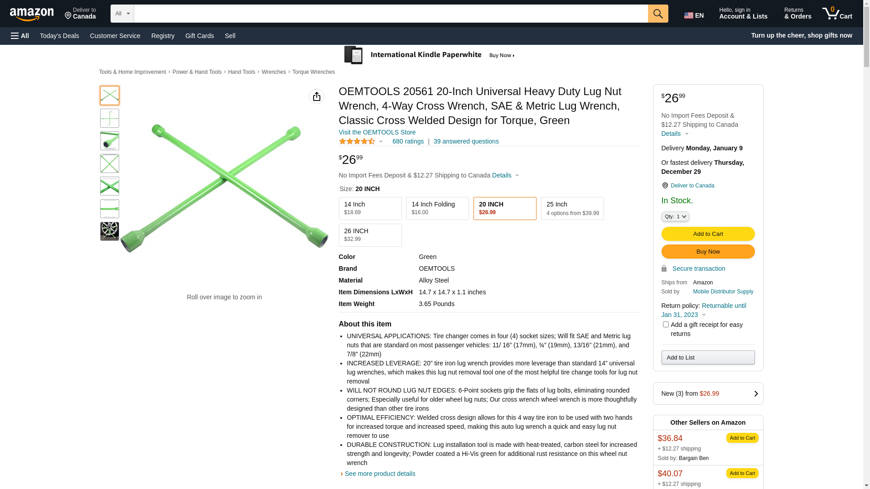Select the wheel photo thumbnail
This screenshot has height=489, width=870.
(x=110, y=231)
